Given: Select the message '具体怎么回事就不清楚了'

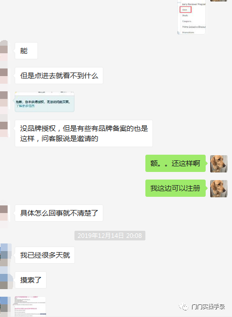Looking at the screenshot, I should pyautogui.click(x=59, y=213).
